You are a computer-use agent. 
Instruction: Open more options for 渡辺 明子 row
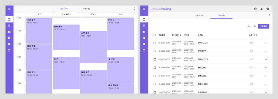click(x=266, y=51)
